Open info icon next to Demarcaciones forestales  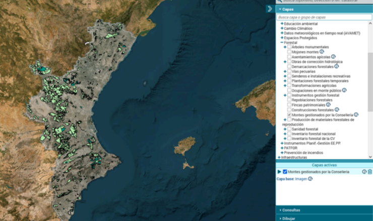[x=336, y=66]
